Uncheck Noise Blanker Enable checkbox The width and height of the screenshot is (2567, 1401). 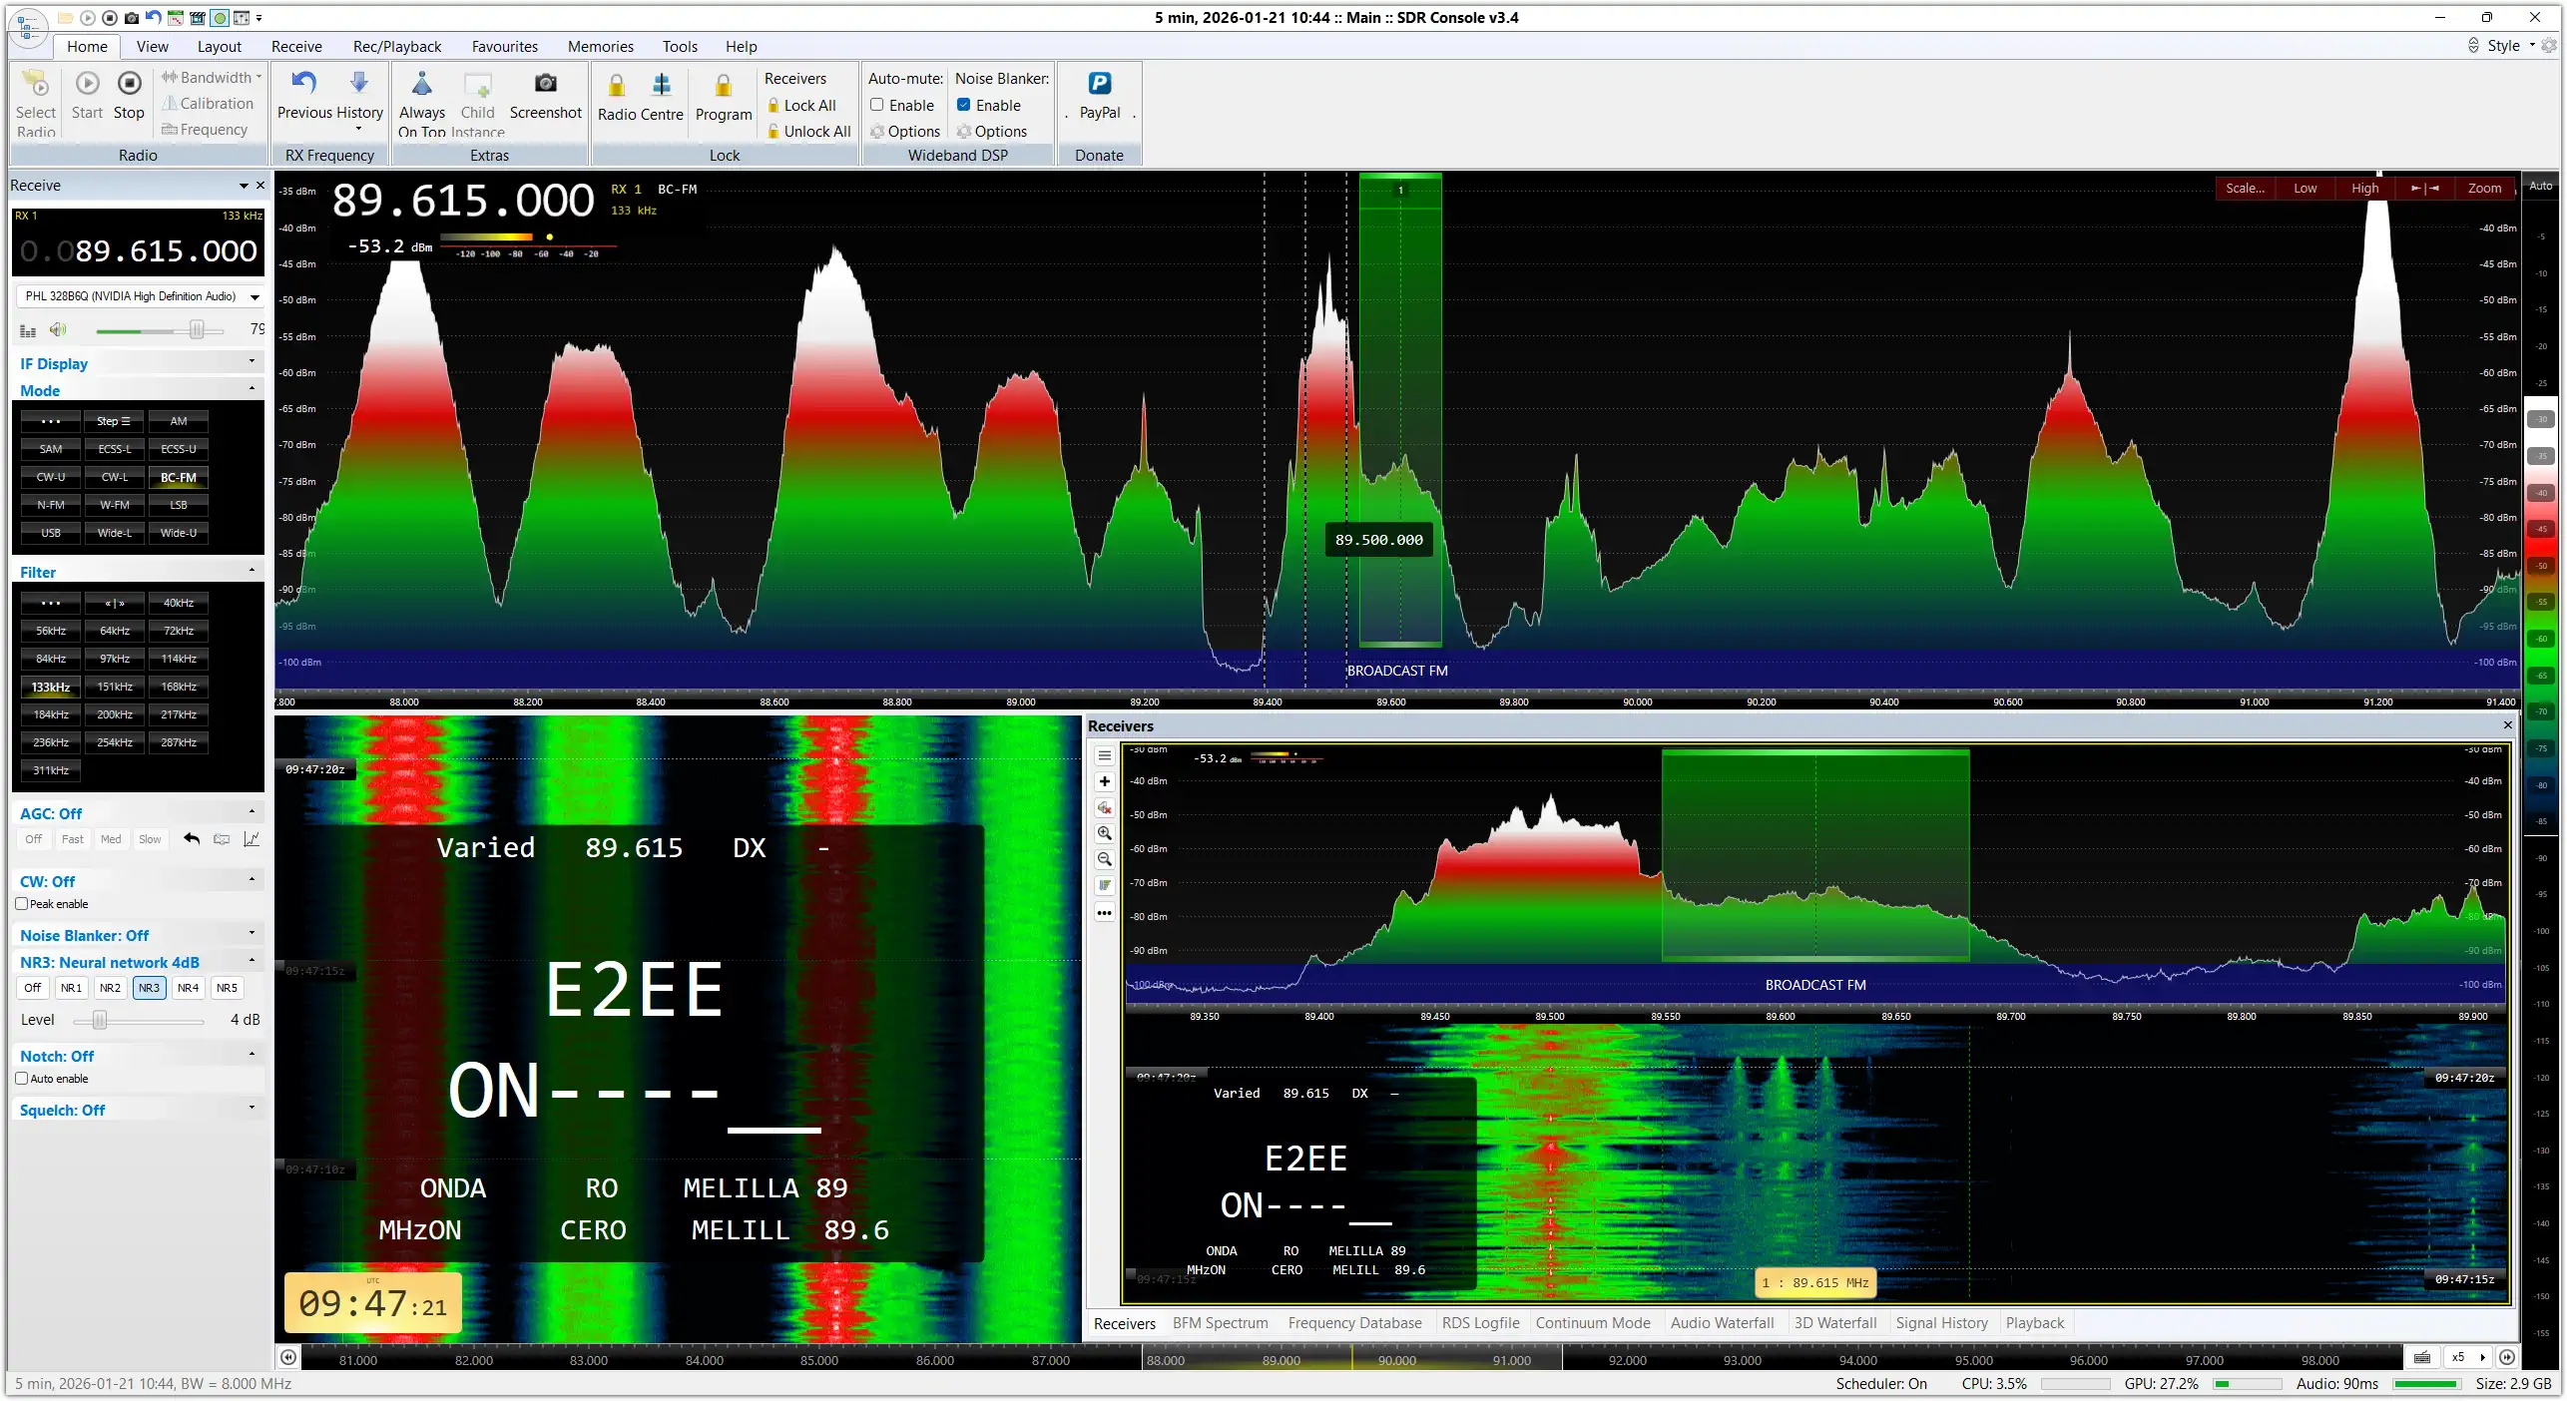coord(964,105)
